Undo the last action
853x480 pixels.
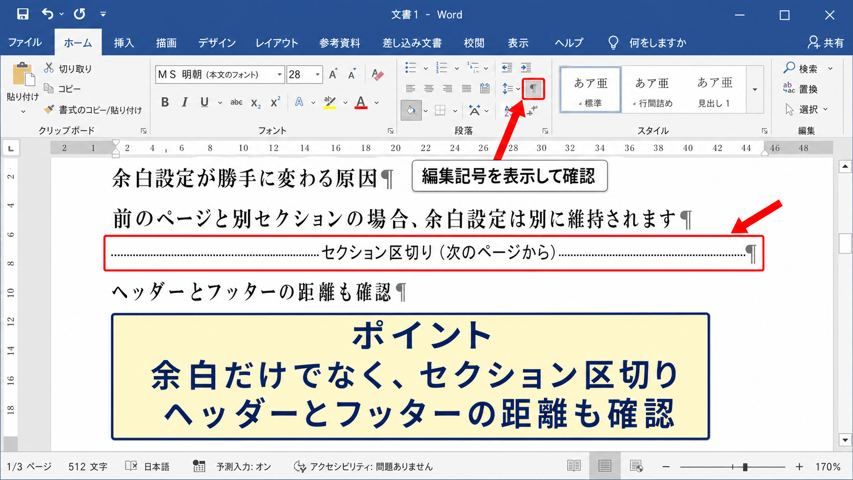(47, 14)
